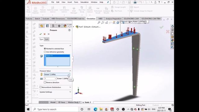Click the pressure value input field
199x112 pixels.
pyautogui.click(x=49, y=79)
